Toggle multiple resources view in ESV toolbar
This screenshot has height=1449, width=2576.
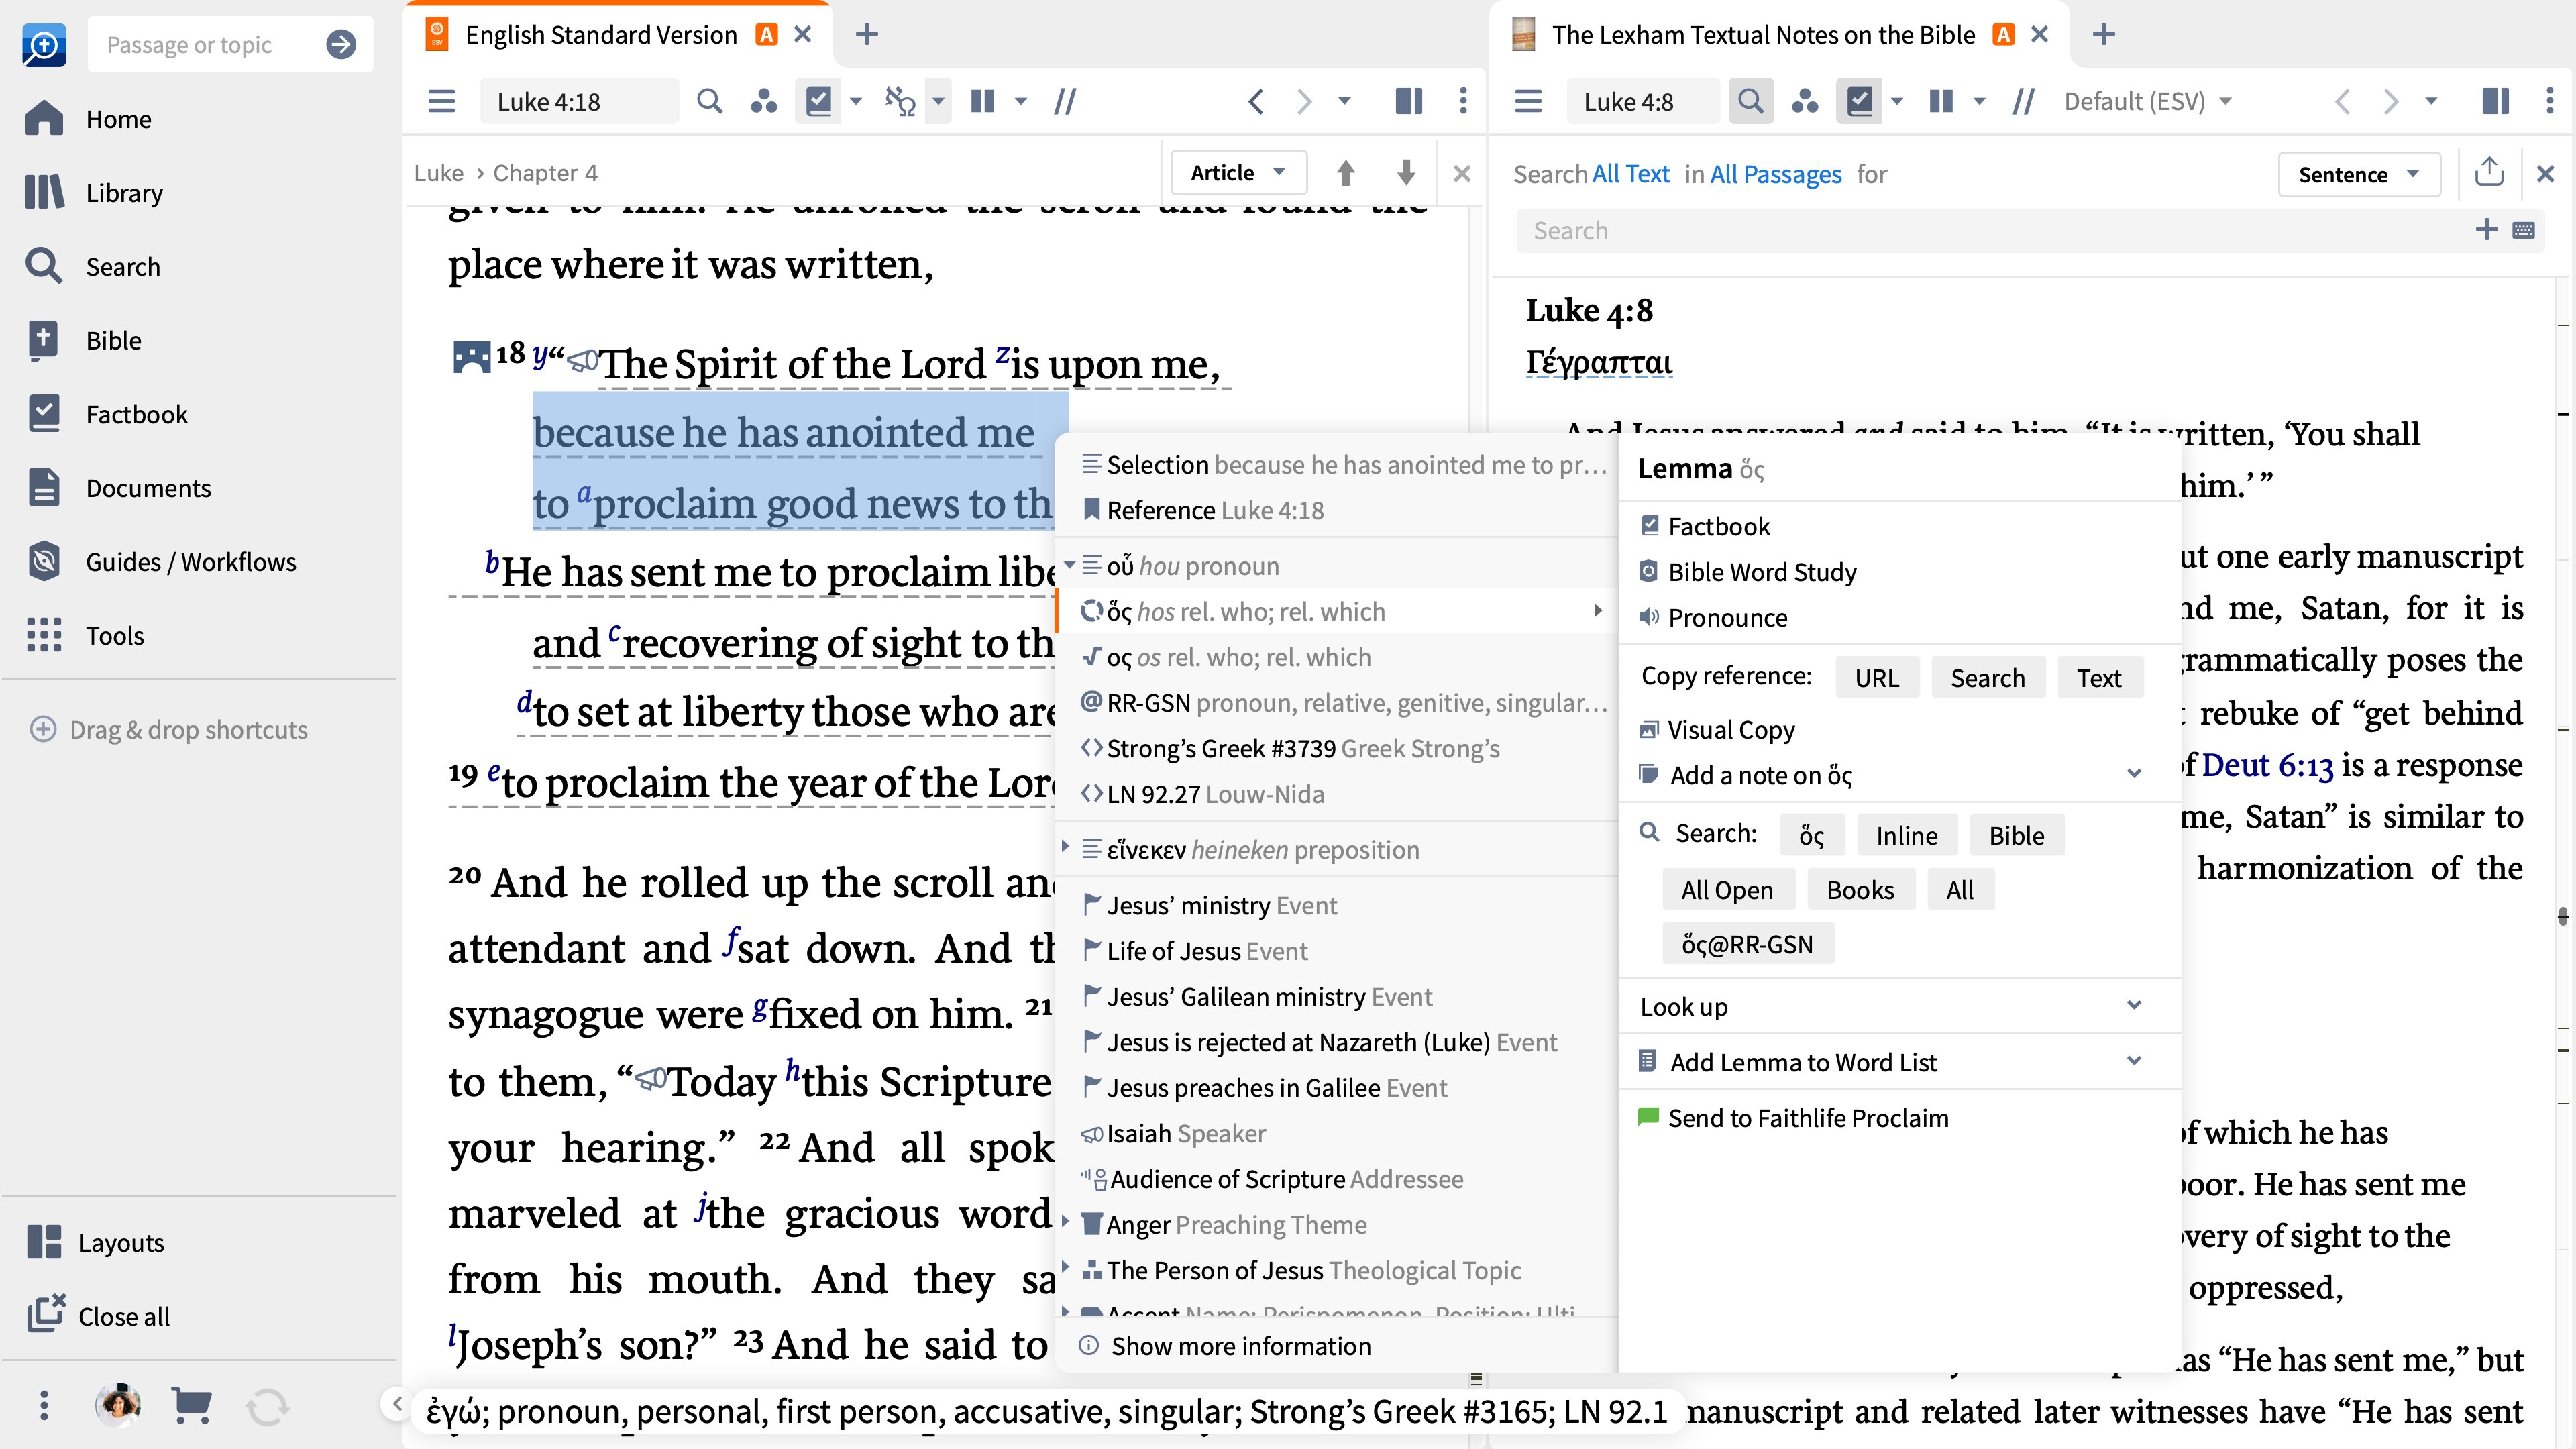(983, 101)
